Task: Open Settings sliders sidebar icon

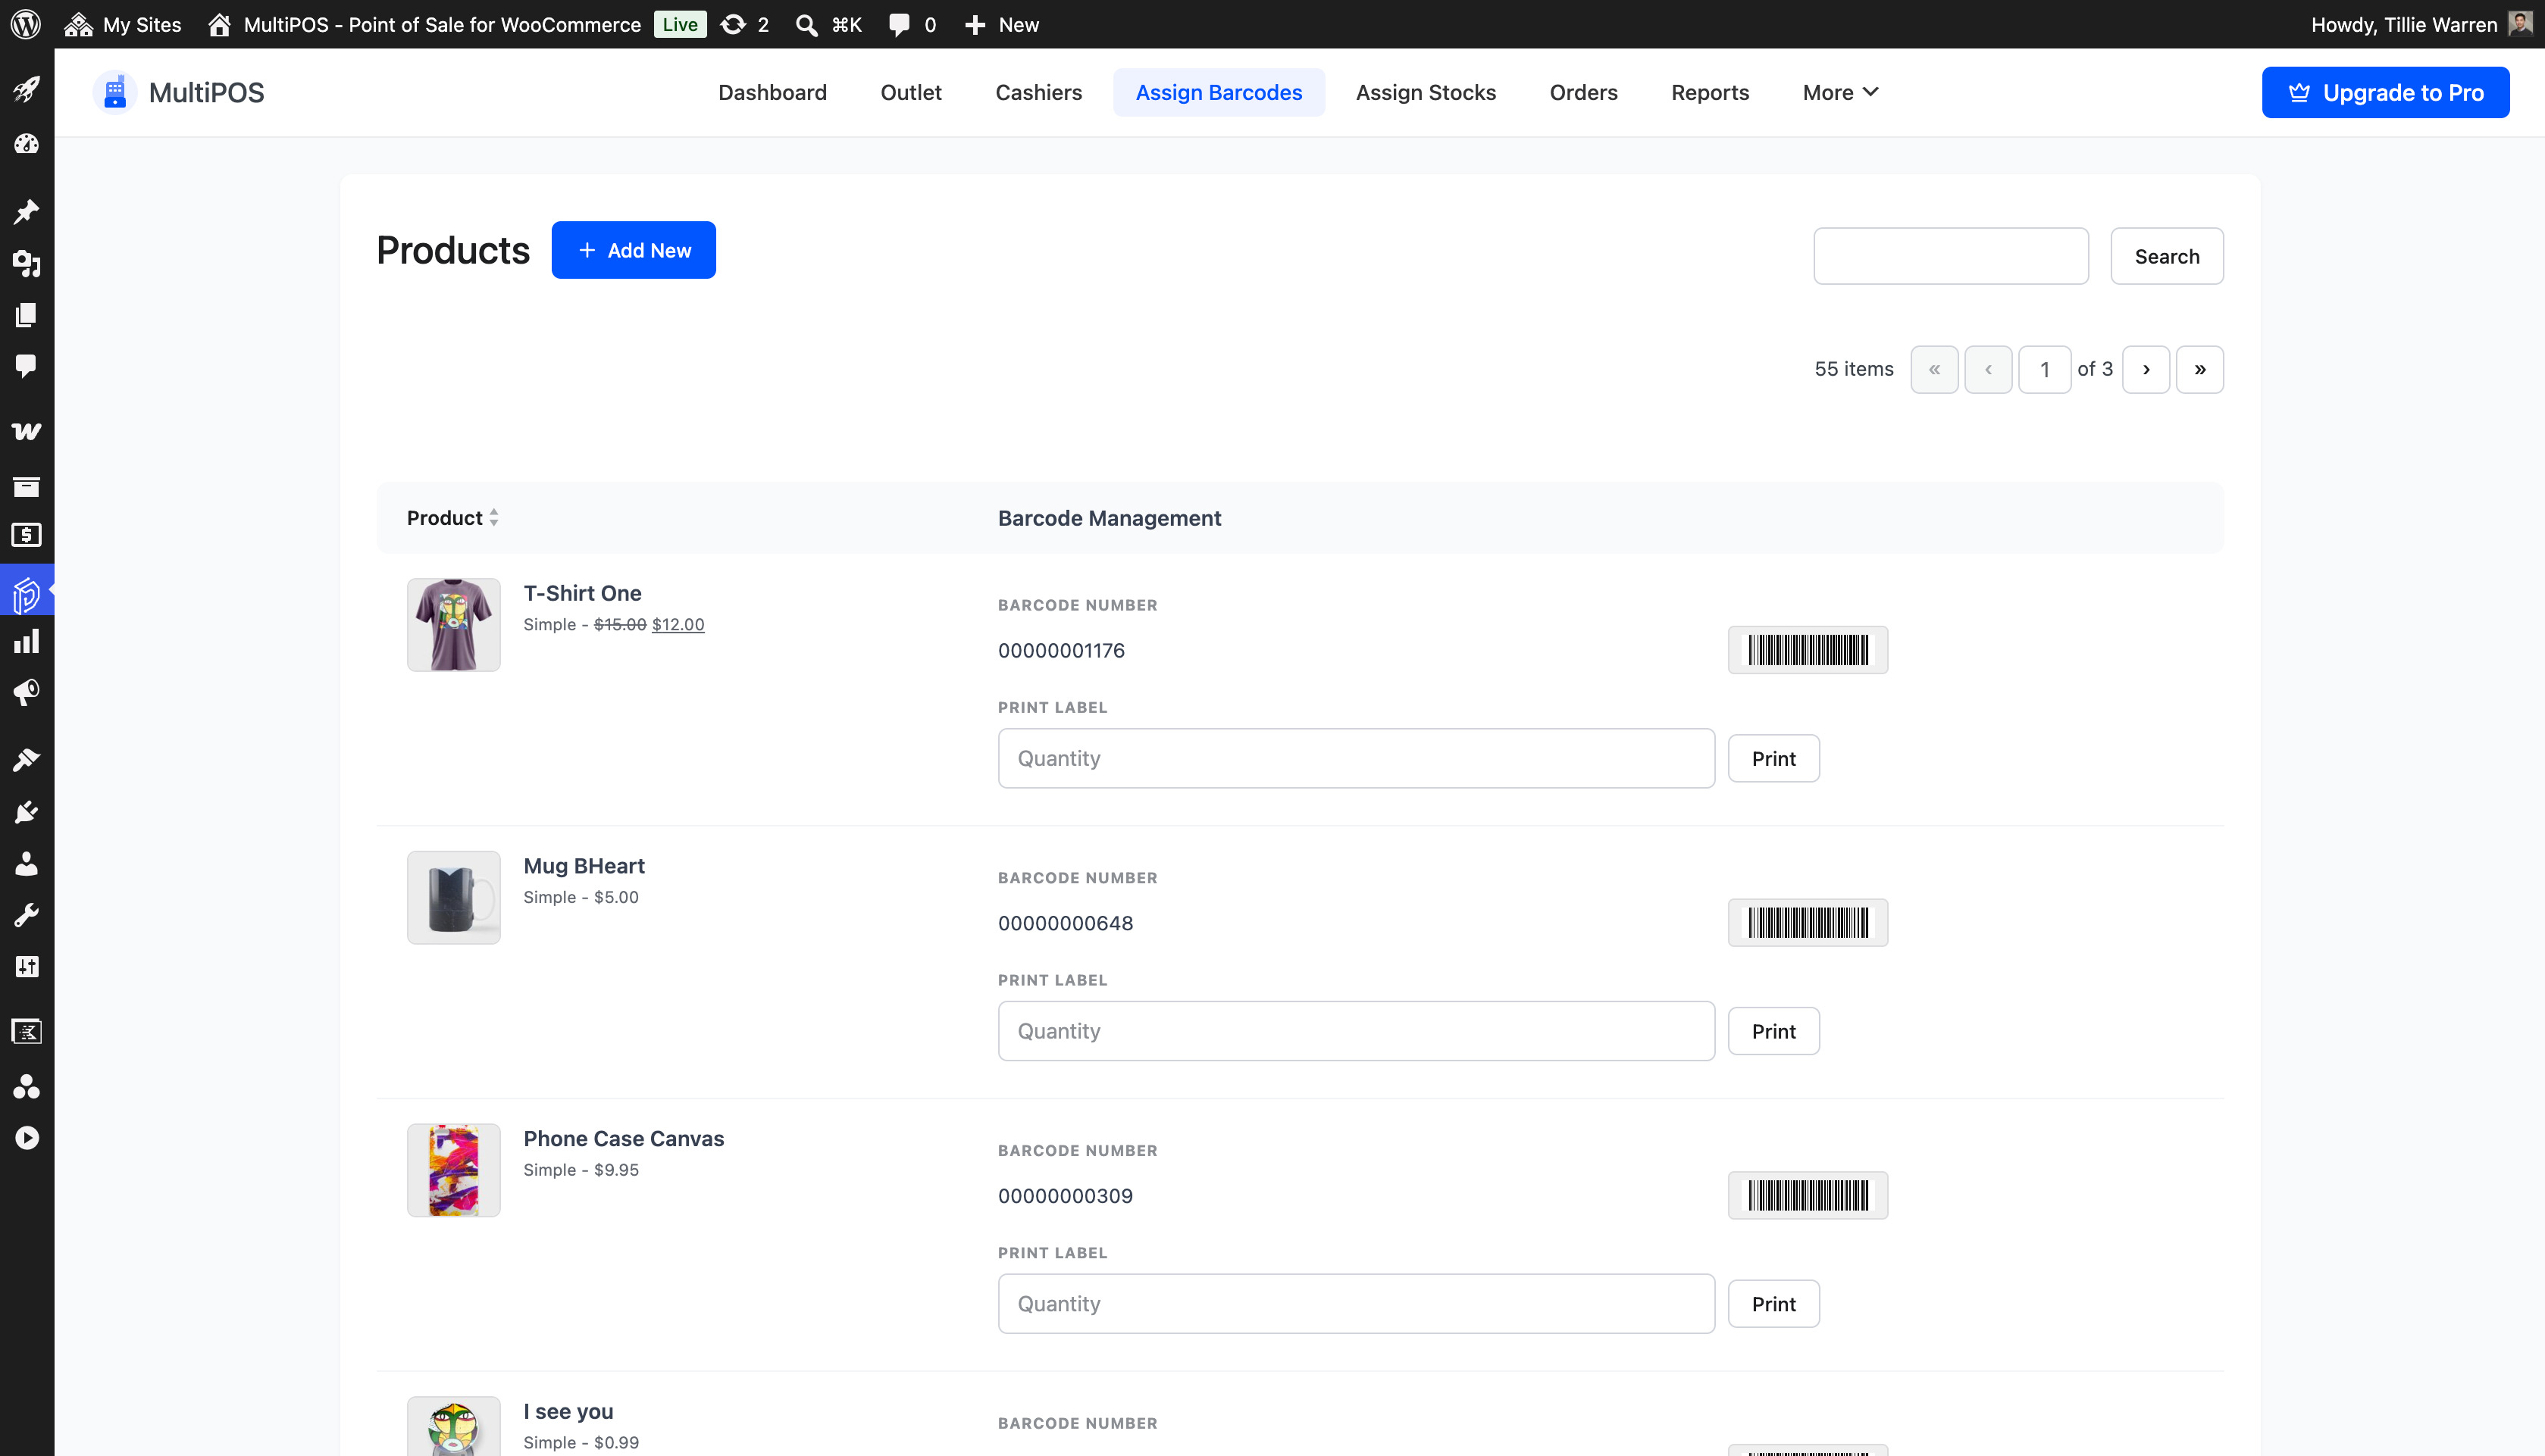Action: (x=27, y=966)
